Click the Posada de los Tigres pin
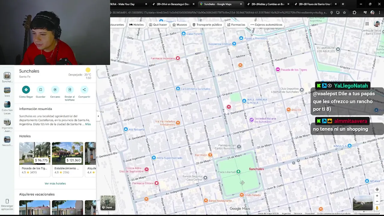This screenshot has height=216, width=384. tap(277, 70)
